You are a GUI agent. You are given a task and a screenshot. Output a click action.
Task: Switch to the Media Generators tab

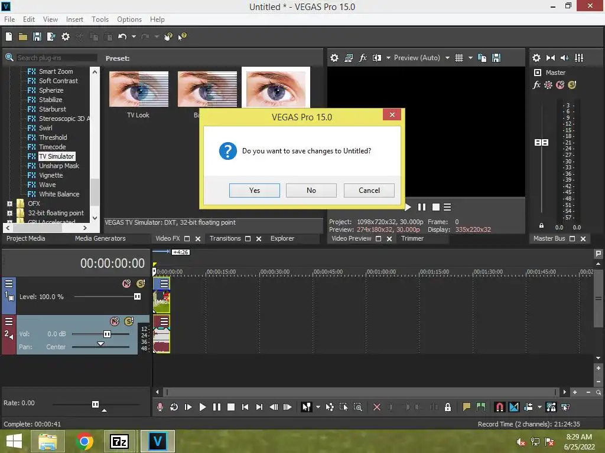point(100,238)
